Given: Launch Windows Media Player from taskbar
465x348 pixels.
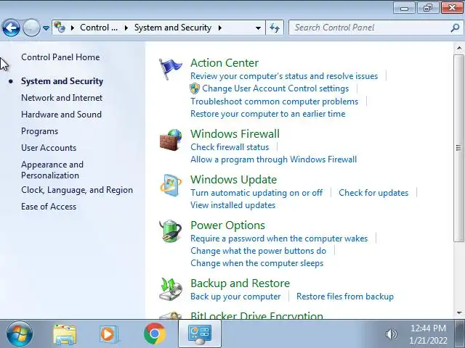Looking at the screenshot, I should (109, 333).
